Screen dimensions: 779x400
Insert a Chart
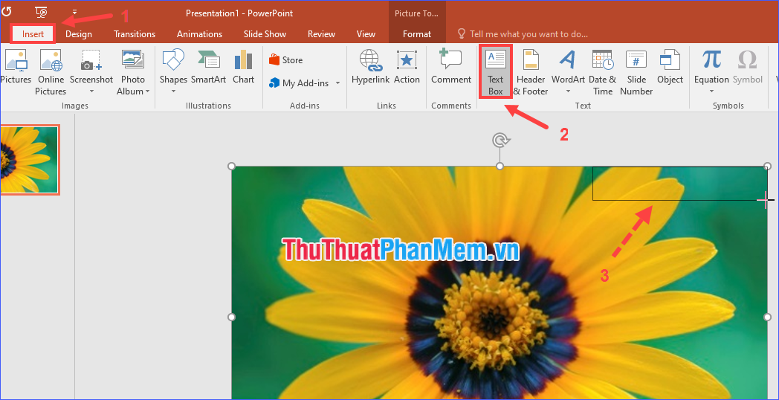[244, 67]
